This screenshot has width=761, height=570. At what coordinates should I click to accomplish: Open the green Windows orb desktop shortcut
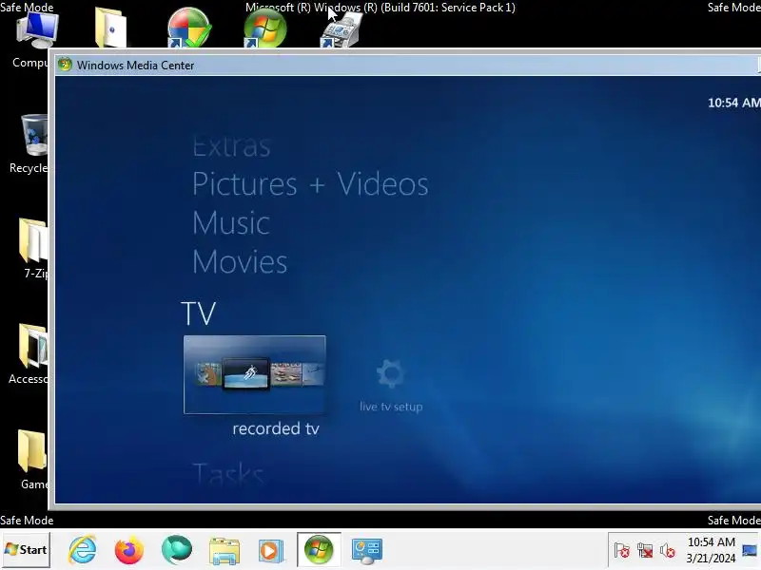pyautogui.click(x=265, y=28)
